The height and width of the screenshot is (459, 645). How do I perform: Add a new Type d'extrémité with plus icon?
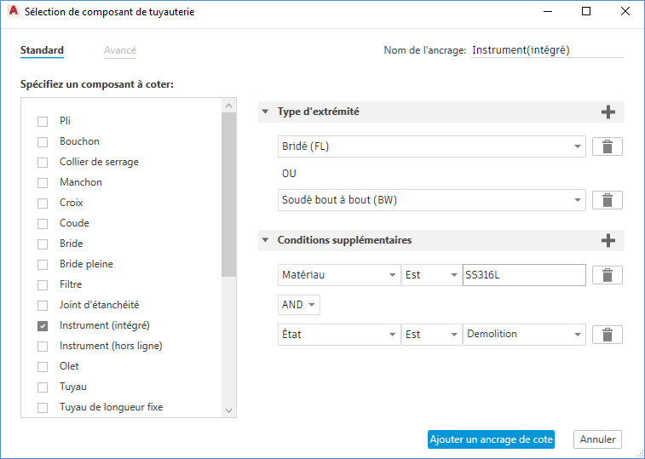coord(608,112)
